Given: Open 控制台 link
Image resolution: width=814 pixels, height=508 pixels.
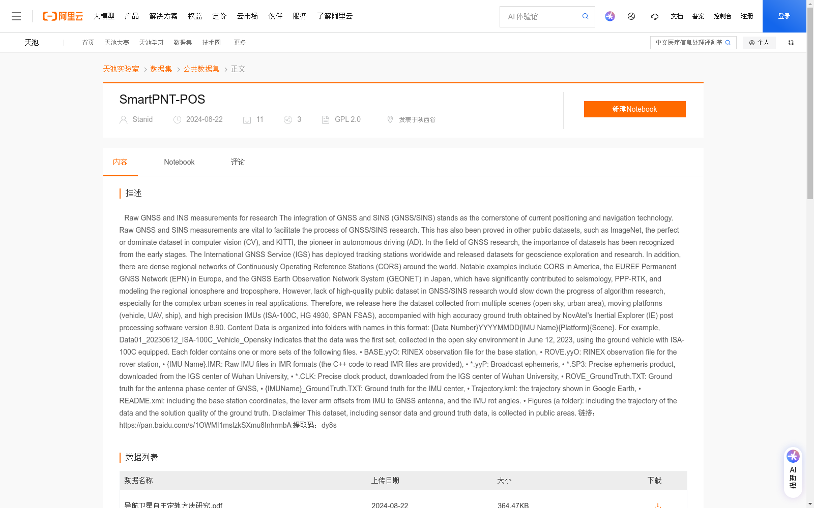Looking at the screenshot, I should point(722,16).
